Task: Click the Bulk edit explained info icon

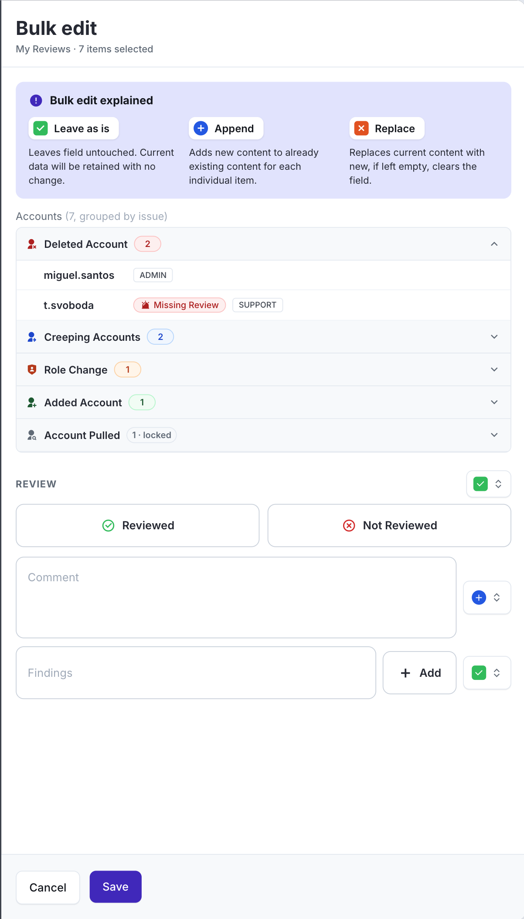Action: tap(36, 101)
